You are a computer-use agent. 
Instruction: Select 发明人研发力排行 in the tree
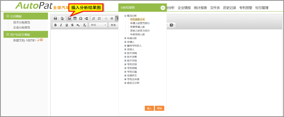coord(140,31)
